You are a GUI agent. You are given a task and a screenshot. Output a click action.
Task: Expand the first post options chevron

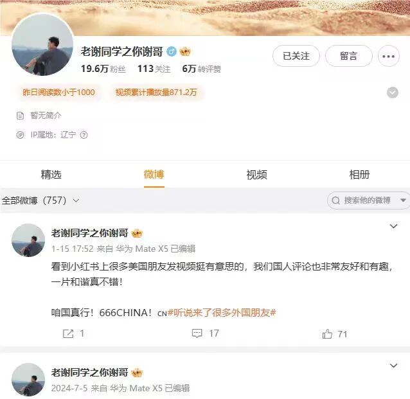point(393,226)
